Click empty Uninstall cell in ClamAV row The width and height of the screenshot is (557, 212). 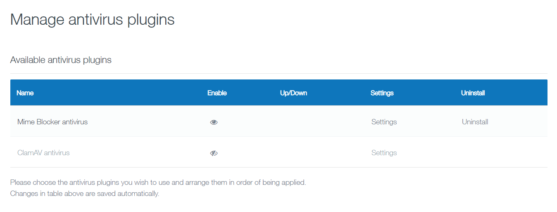(x=501, y=153)
